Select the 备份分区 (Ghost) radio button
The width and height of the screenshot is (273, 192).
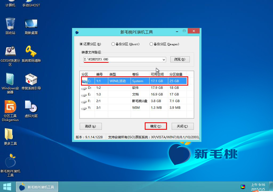pos(113,44)
